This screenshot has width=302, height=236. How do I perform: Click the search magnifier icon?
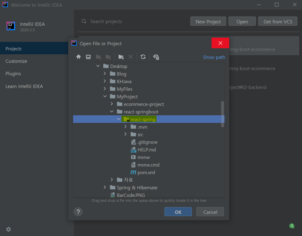tap(84, 21)
